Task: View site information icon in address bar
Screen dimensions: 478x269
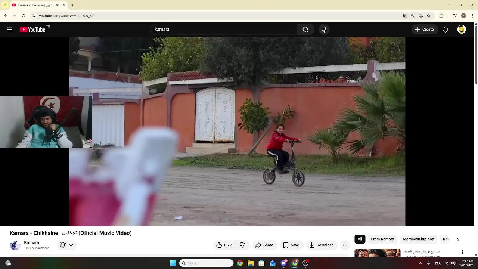Action: pyautogui.click(x=34, y=16)
